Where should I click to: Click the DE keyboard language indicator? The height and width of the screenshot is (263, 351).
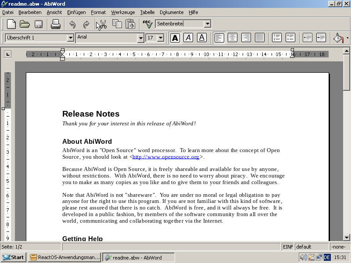click(x=327, y=257)
